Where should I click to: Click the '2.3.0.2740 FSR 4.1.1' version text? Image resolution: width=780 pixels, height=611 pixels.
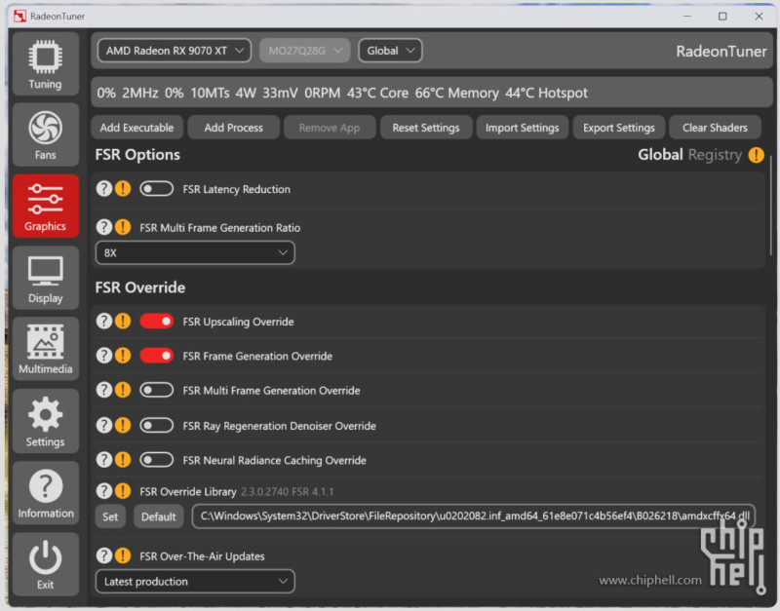point(287,492)
